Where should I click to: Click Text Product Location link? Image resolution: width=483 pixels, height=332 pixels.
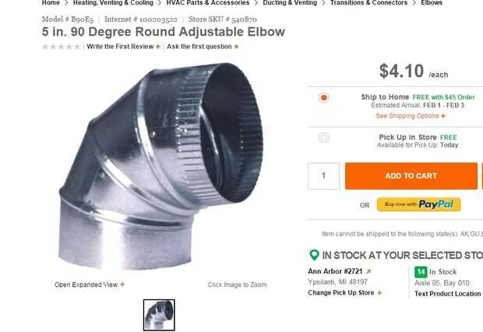(448, 294)
